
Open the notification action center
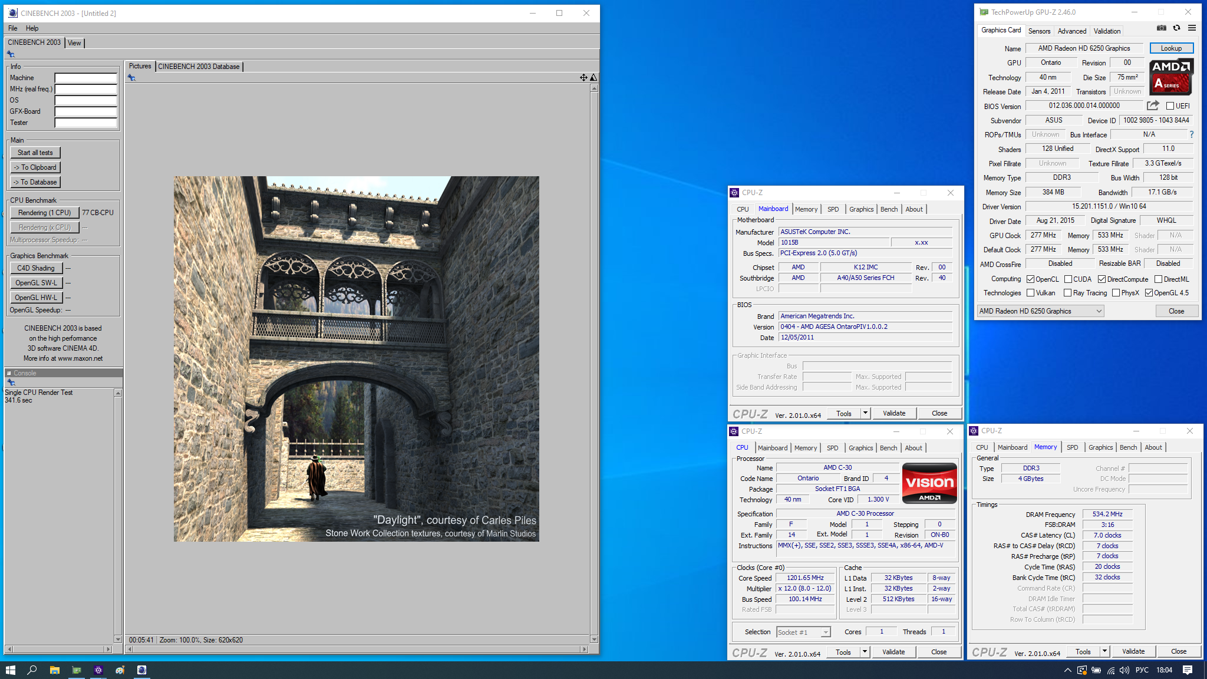point(1188,670)
